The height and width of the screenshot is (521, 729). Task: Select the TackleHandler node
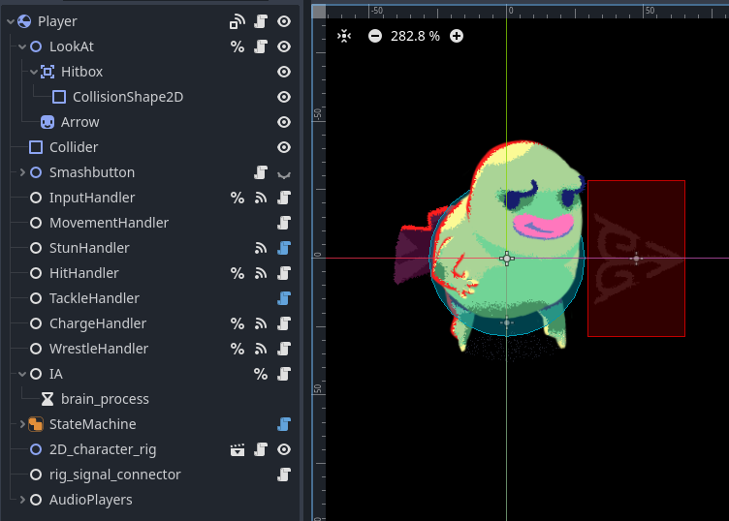click(x=94, y=298)
